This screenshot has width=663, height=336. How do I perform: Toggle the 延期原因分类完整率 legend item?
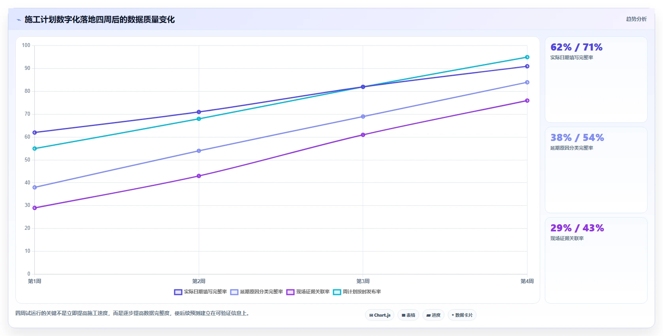point(257,292)
